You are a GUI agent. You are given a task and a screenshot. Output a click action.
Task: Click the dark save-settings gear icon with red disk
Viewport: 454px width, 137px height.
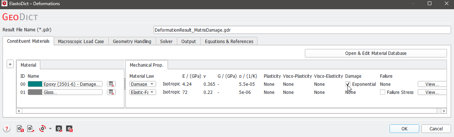click(69, 129)
